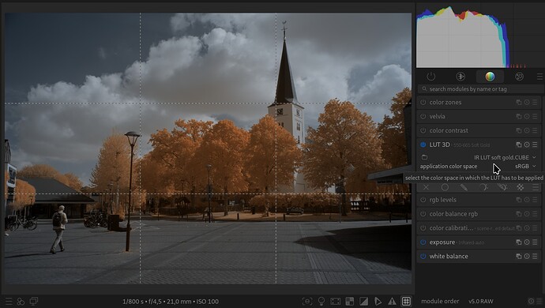Toggle color assessment lightbulb icon

pos(321,302)
